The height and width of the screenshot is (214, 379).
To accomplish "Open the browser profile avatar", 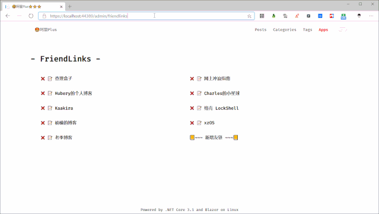I will pos(359,16).
